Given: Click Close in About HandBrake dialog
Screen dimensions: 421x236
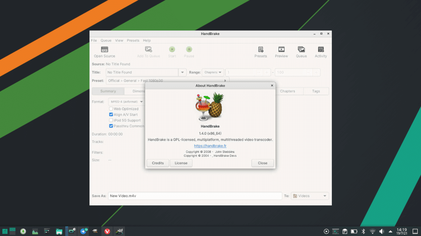Looking at the screenshot, I should (x=263, y=163).
